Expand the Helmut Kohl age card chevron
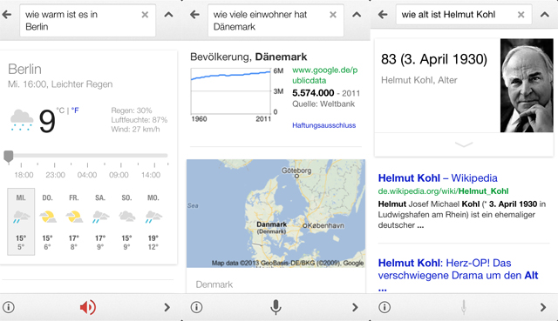 (464, 144)
